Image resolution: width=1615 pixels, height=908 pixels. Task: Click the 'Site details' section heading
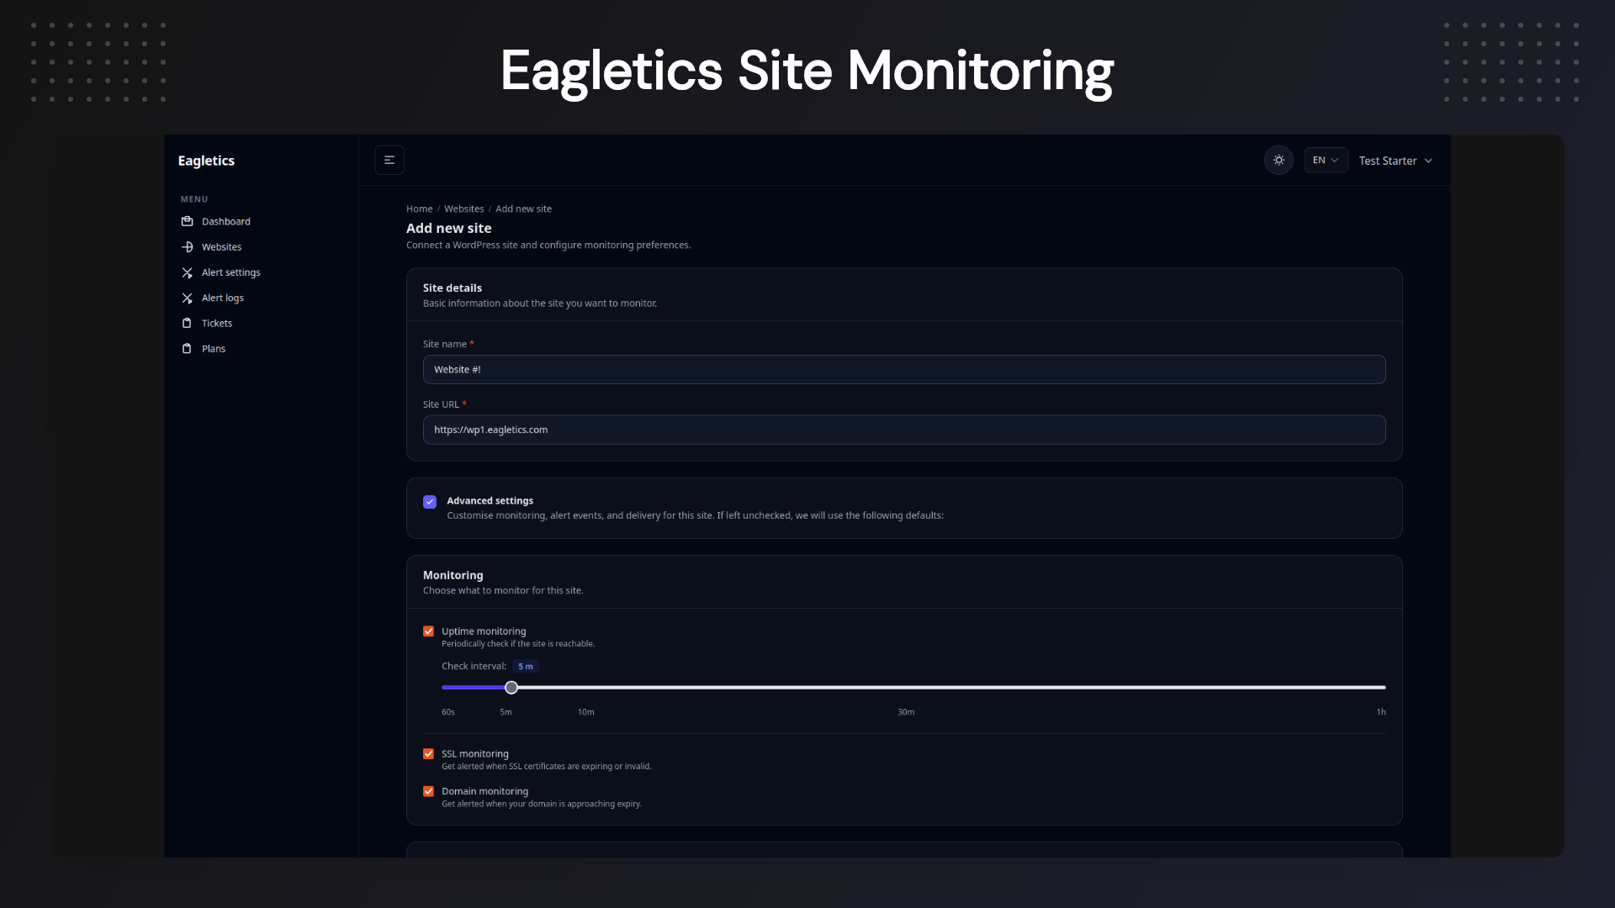pyautogui.click(x=453, y=288)
